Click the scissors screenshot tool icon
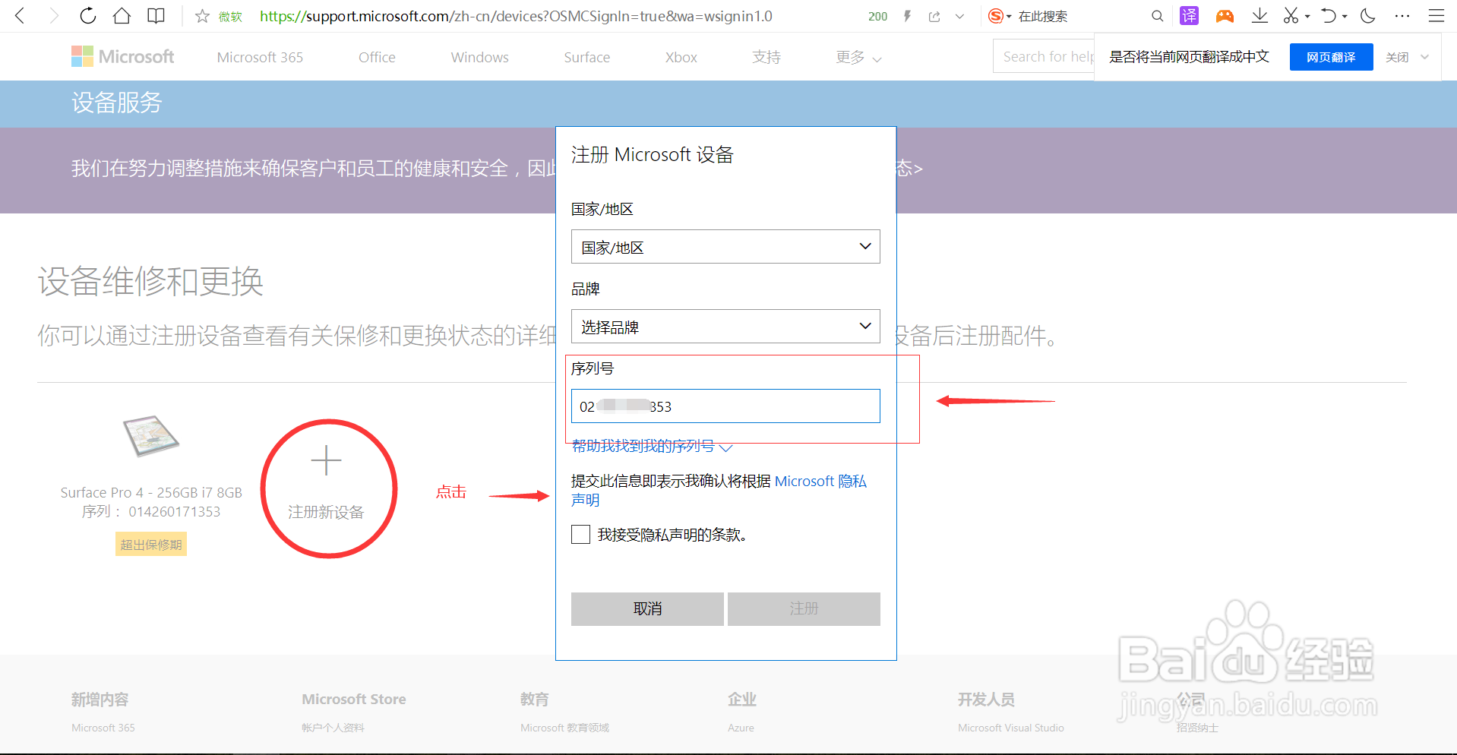Viewport: 1457px width, 755px height. [x=1291, y=16]
